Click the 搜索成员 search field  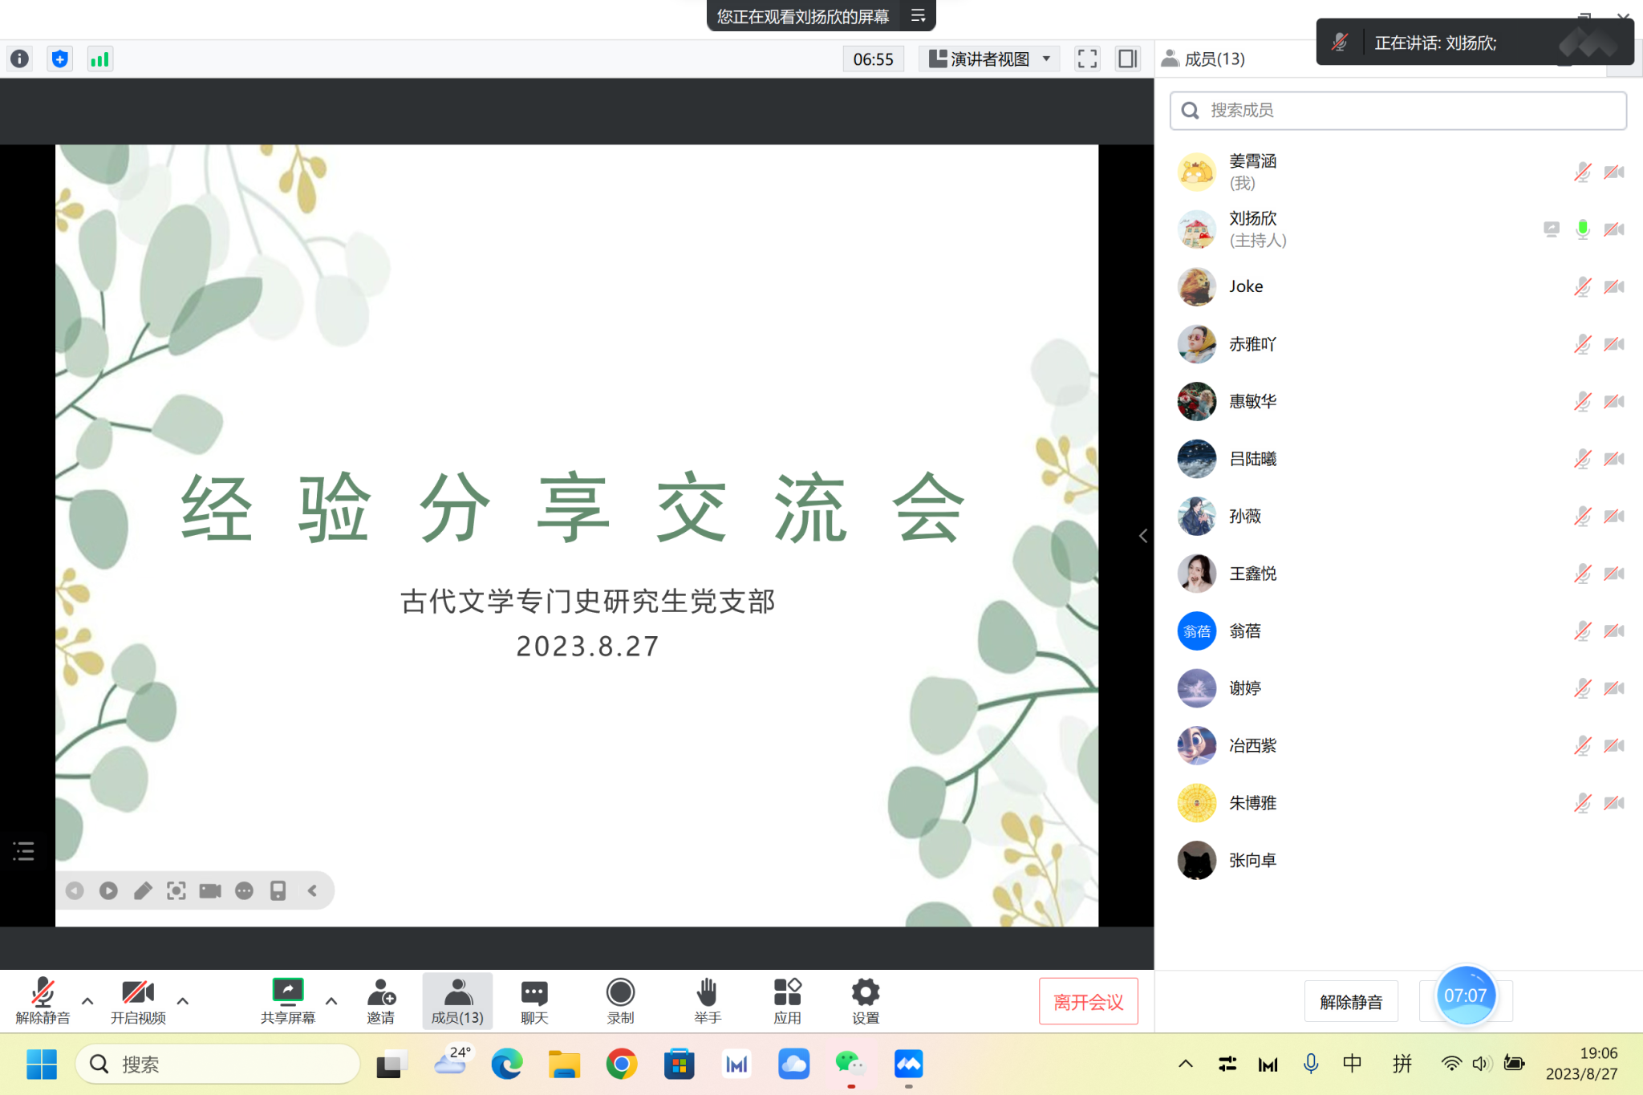(1398, 110)
